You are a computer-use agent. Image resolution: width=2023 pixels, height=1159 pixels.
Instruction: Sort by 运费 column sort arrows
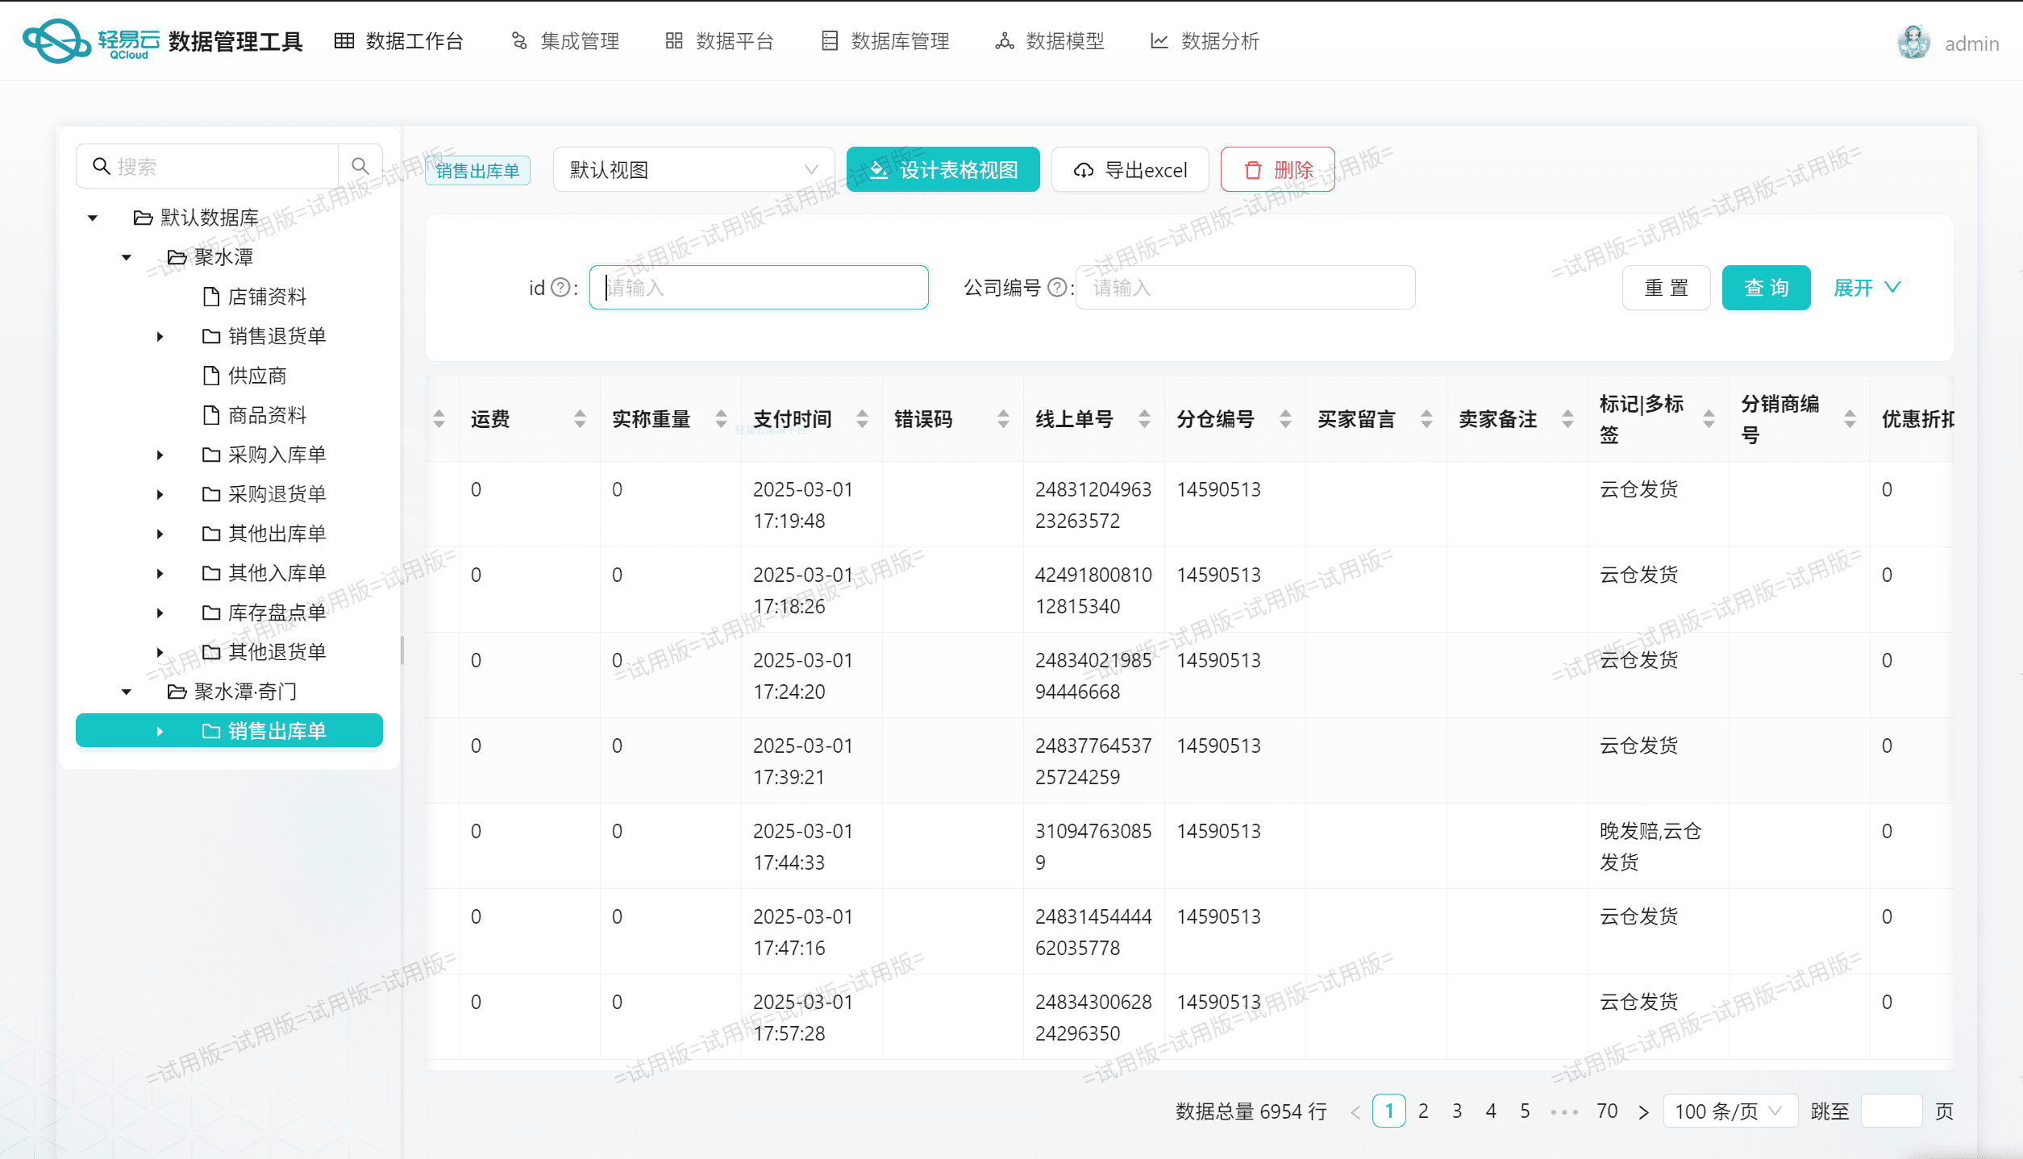[x=580, y=419]
